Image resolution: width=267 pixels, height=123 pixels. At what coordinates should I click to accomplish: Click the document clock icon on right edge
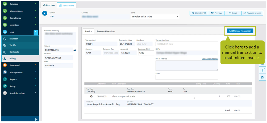(262, 77)
